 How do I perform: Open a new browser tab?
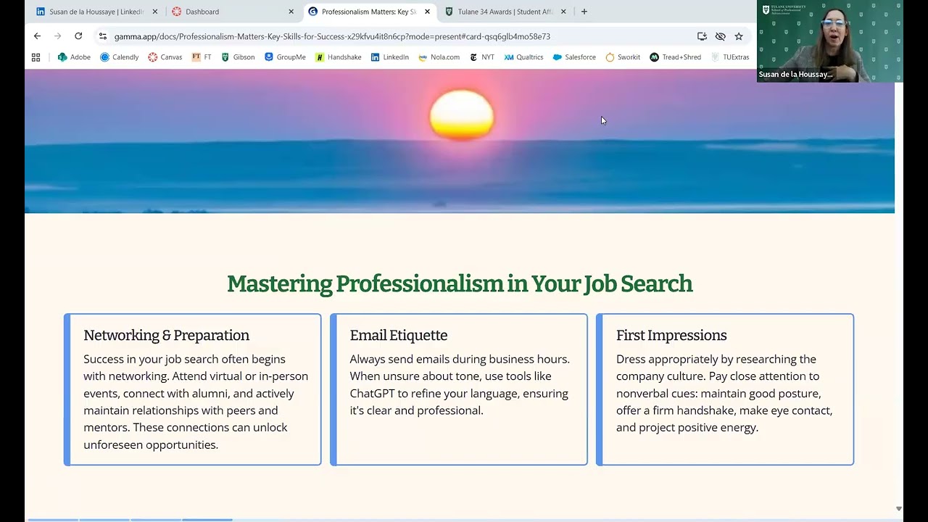click(584, 12)
